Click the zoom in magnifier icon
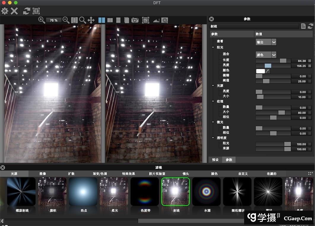 [42, 20]
